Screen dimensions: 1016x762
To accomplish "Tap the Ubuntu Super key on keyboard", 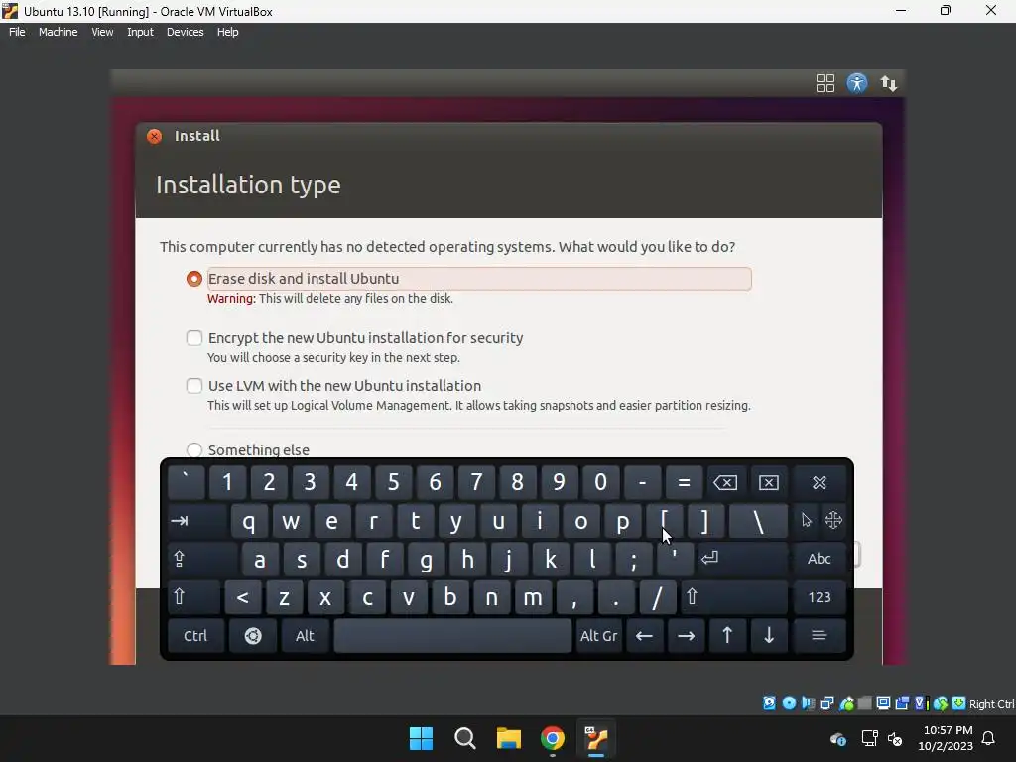I will 253,636.
